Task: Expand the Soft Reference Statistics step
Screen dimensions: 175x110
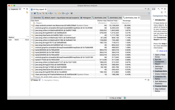Action: coord(153,81)
